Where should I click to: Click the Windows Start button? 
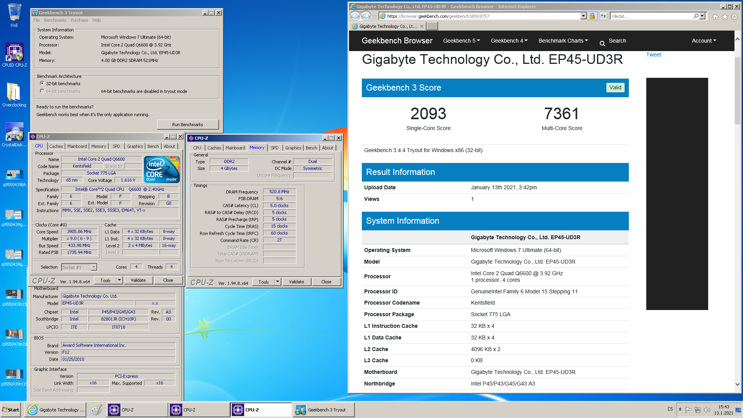(x=11, y=410)
